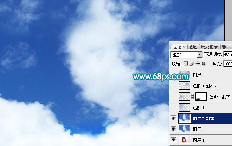
Task: Select the 图层 7 thumbnail
Action: click(185, 129)
